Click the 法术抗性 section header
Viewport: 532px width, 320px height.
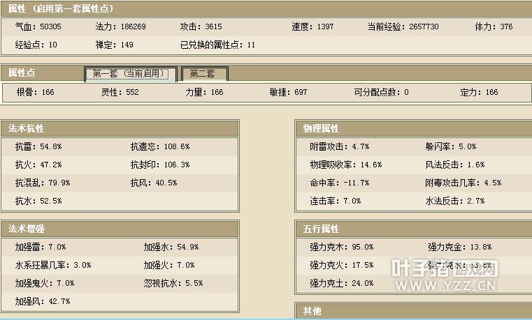pyautogui.click(x=26, y=128)
